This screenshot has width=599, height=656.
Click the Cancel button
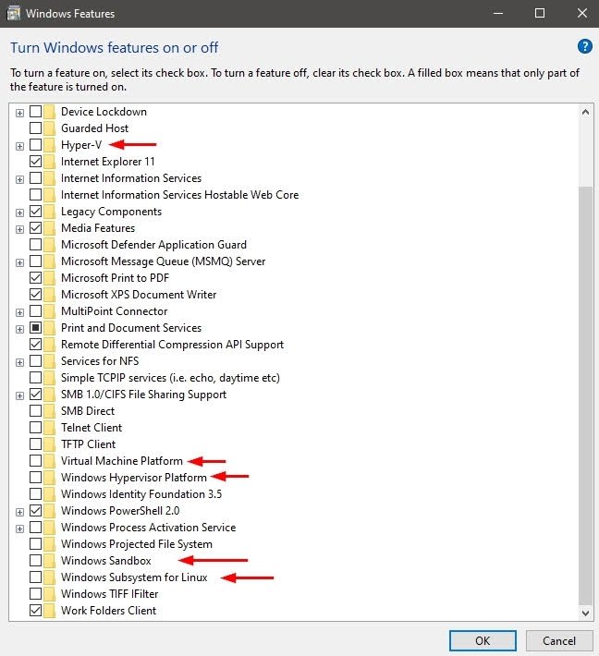(559, 640)
